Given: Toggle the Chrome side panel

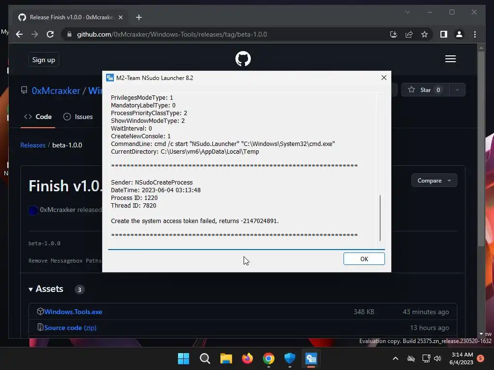Looking at the screenshot, I should point(444,34).
